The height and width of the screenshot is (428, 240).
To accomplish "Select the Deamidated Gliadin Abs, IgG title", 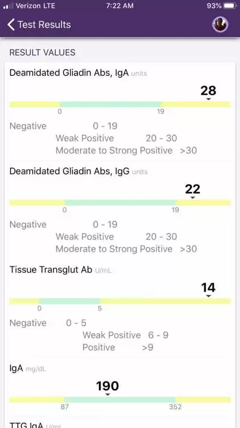I will point(69,171).
